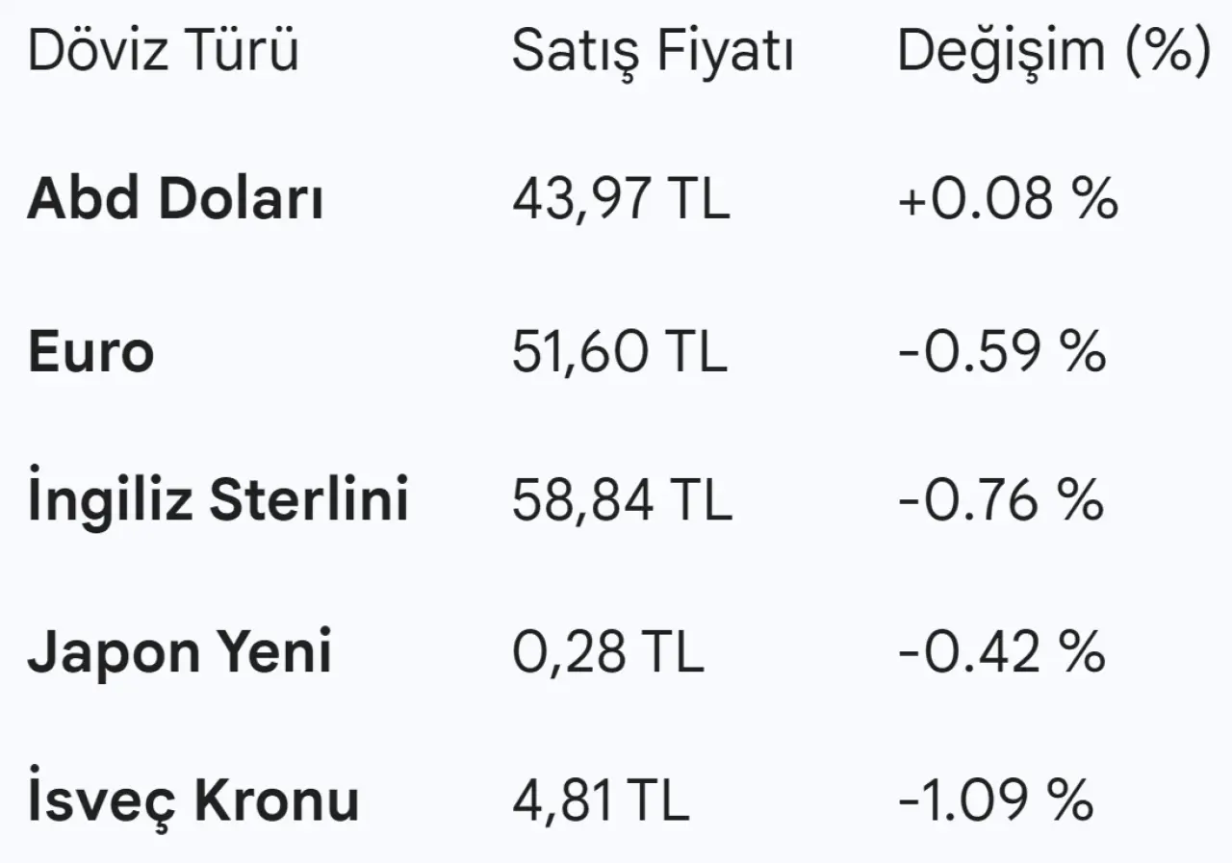Click the +0.08 % change value
The height and width of the screenshot is (863, 1232).
tap(1008, 200)
